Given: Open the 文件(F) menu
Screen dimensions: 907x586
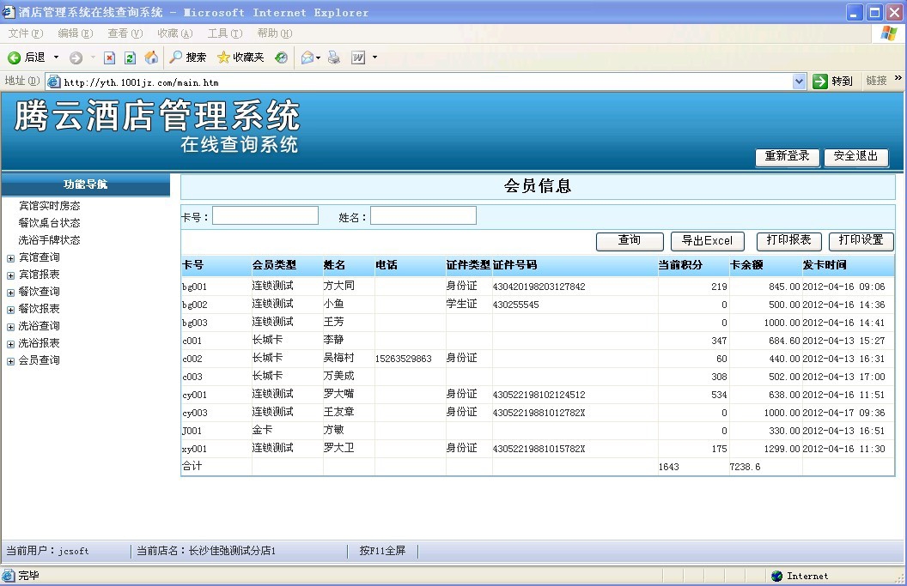Looking at the screenshot, I should (26, 33).
